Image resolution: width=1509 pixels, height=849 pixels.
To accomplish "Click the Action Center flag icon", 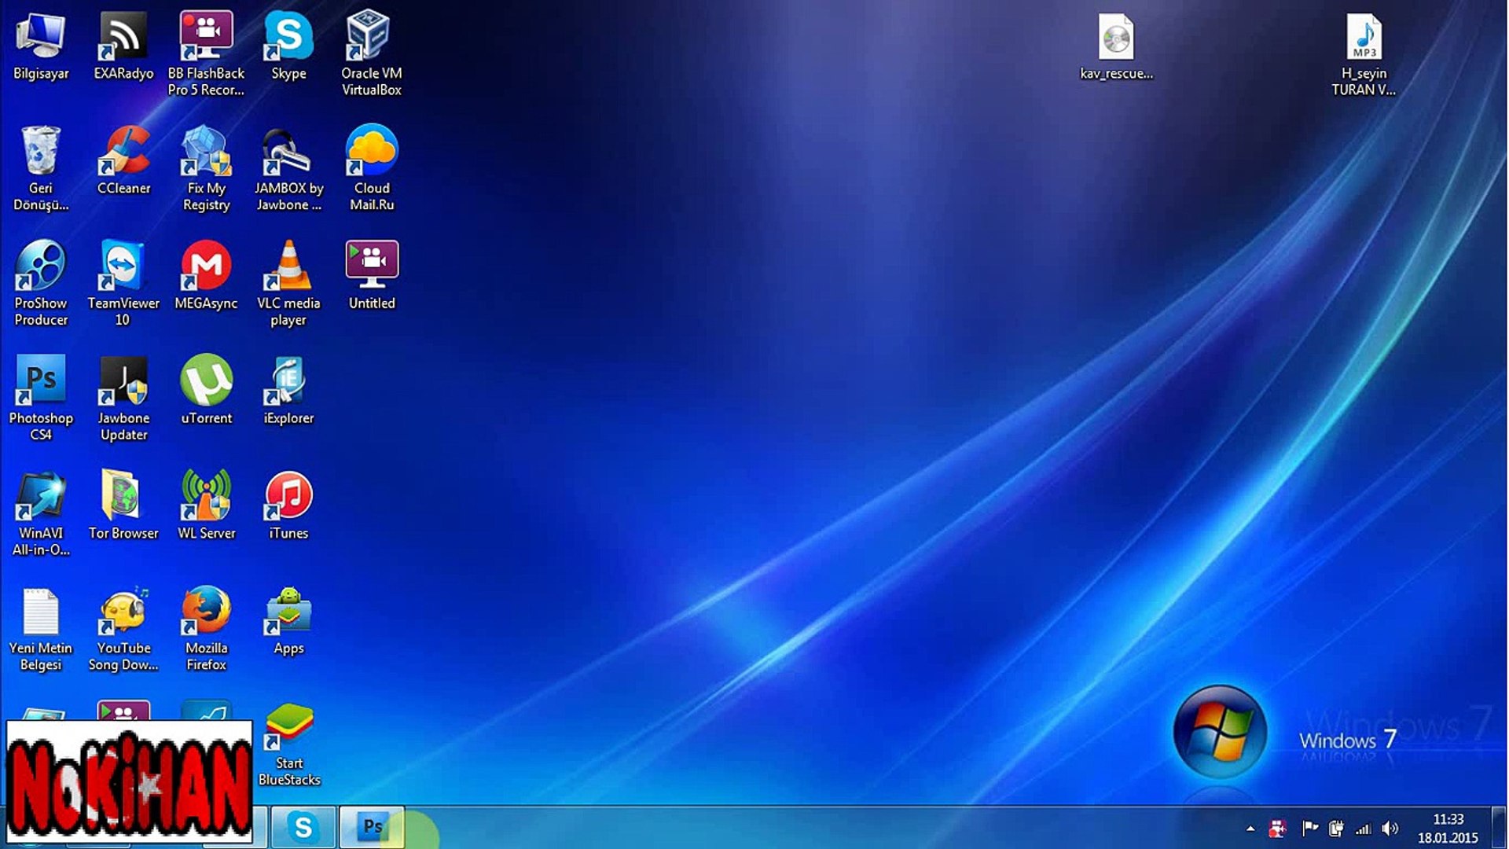I will pos(1309,829).
